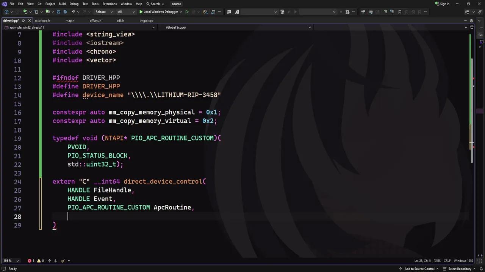The image size is (485, 272).
Task: Click the Save All icon
Action: point(65,12)
